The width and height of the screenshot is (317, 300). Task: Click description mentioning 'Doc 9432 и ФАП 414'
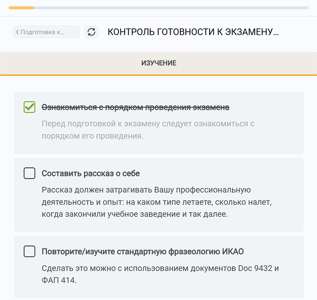(x=160, y=274)
